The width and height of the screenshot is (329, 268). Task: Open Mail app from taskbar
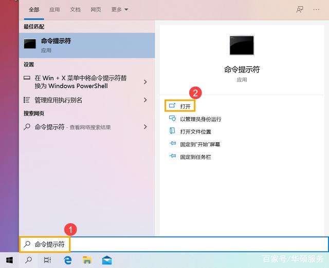tap(107, 260)
